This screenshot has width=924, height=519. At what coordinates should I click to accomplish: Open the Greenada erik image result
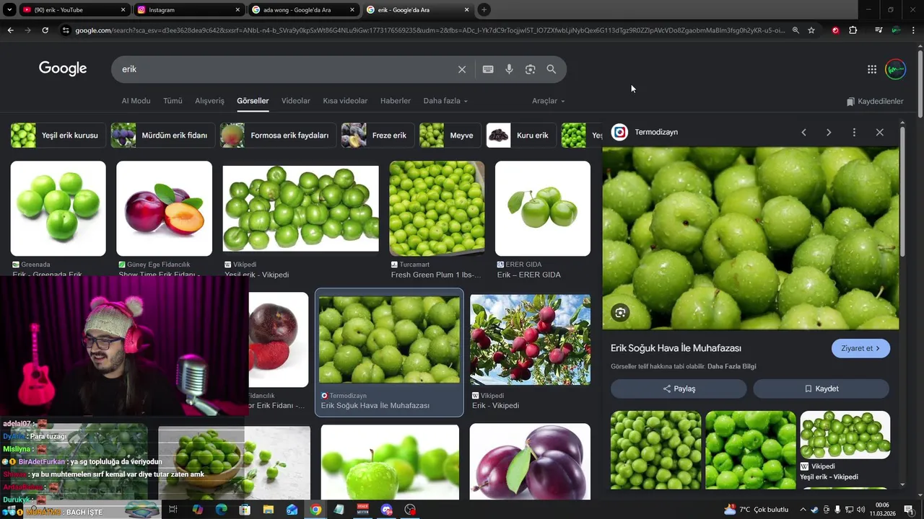click(x=58, y=208)
